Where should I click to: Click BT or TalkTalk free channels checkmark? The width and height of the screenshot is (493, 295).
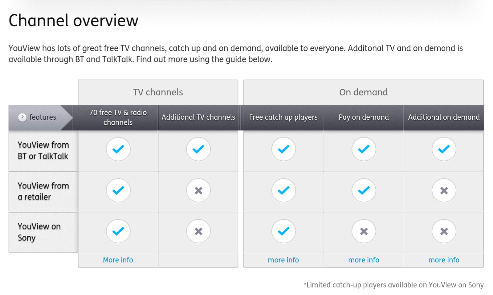(118, 149)
